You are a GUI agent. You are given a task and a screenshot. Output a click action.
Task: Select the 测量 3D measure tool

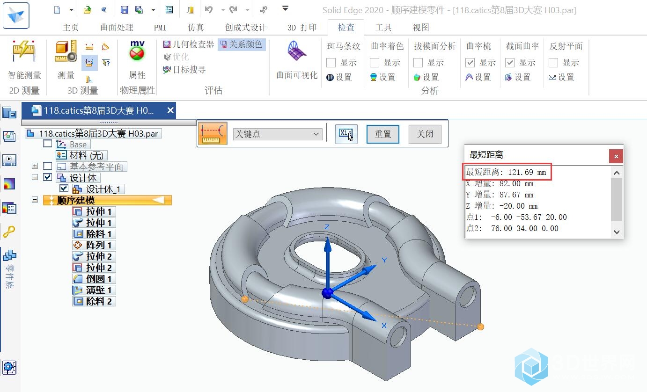tap(66, 60)
